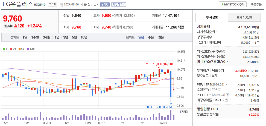Click the LG유플러스 stock name heading
This screenshot has height=126, width=266.
click(17, 4)
